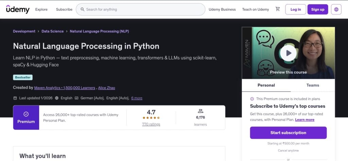The width and height of the screenshot is (348, 161).
Task: Expand the 6 more caption languages
Action: click(x=137, y=98)
